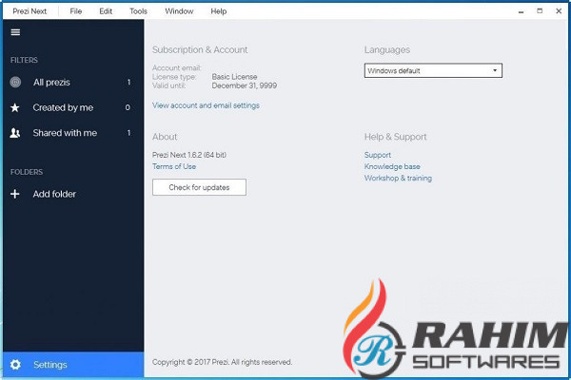Click the Created by me count of 0

point(128,107)
